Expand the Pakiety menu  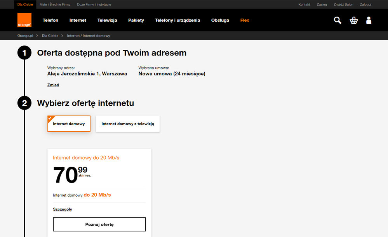pos(136,20)
